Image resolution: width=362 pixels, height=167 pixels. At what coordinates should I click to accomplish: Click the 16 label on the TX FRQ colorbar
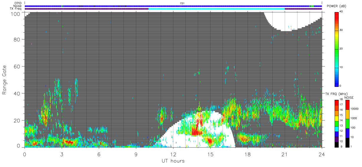[x=341, y=110]
